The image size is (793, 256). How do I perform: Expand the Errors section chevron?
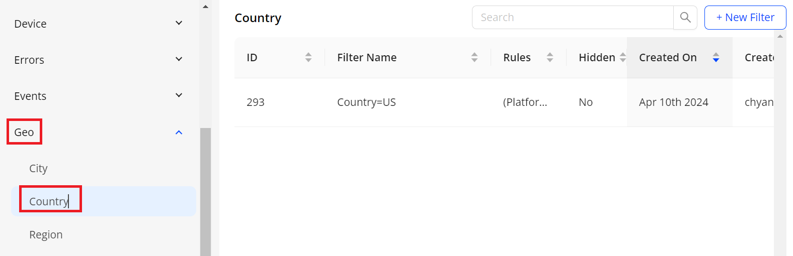point(179,60)
